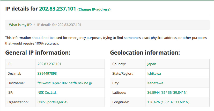The width and height of the screenshot is (214, 111).
Task: Click the country value Japan
Action: point(152,64)
